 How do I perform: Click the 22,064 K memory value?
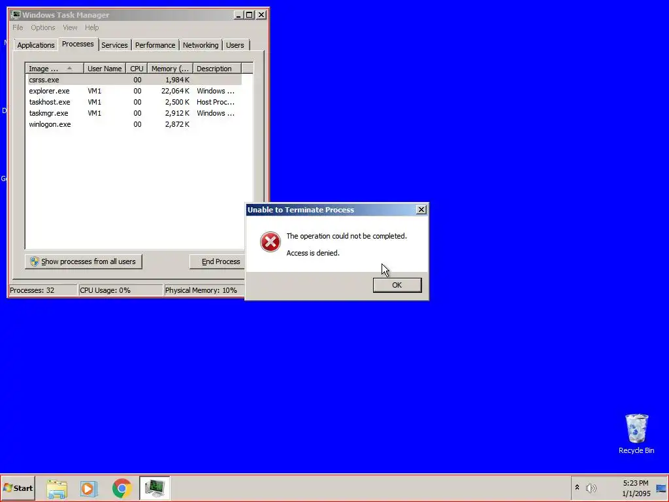(x=175, y=91)
